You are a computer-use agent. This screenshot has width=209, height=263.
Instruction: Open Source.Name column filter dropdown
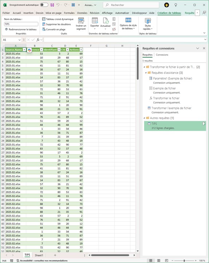24,50
